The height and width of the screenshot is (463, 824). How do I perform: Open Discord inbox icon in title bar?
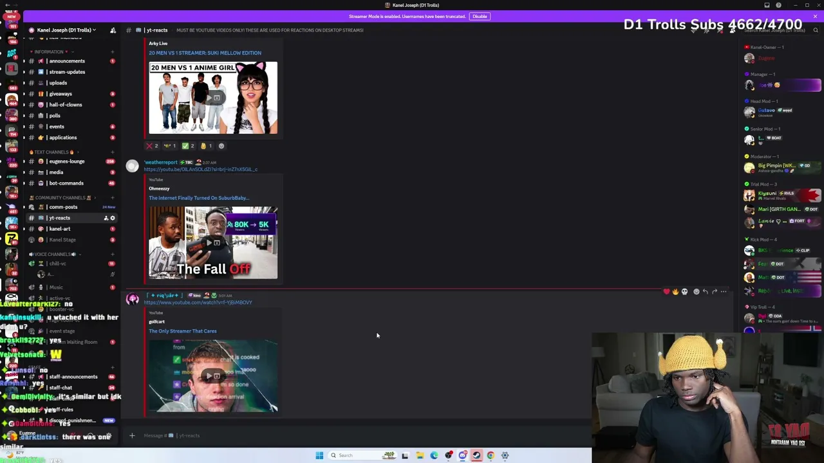[767, 5]
